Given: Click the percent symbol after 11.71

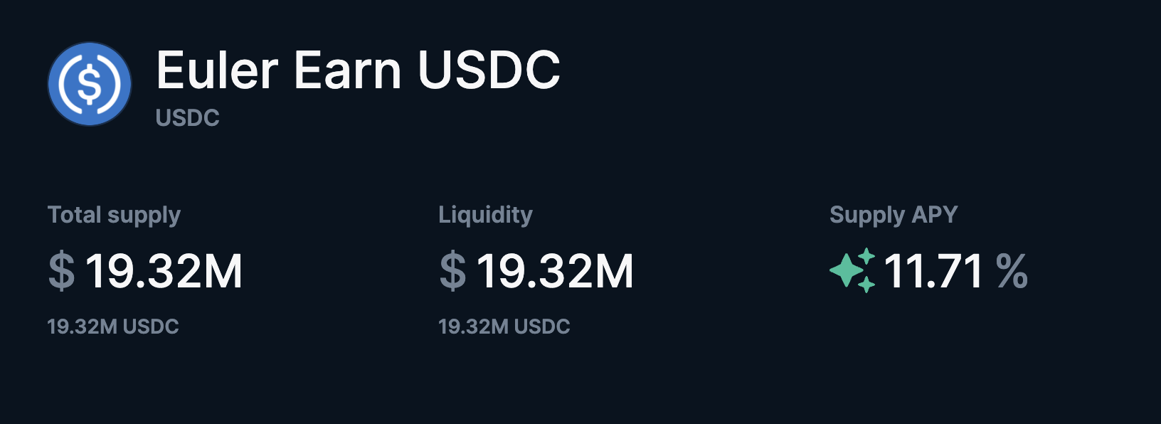Looking at the screenshot, I should tap(1013, 271).
